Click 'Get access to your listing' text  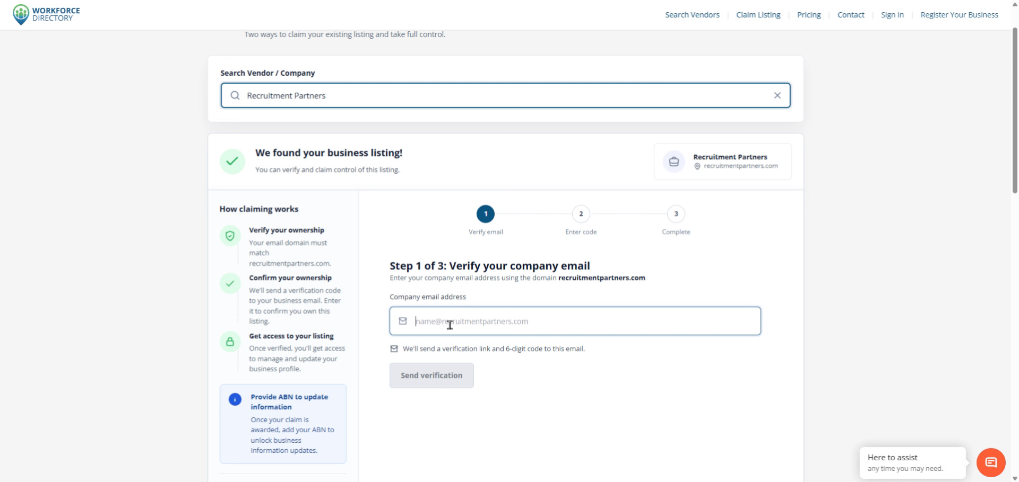click(291, 336)
